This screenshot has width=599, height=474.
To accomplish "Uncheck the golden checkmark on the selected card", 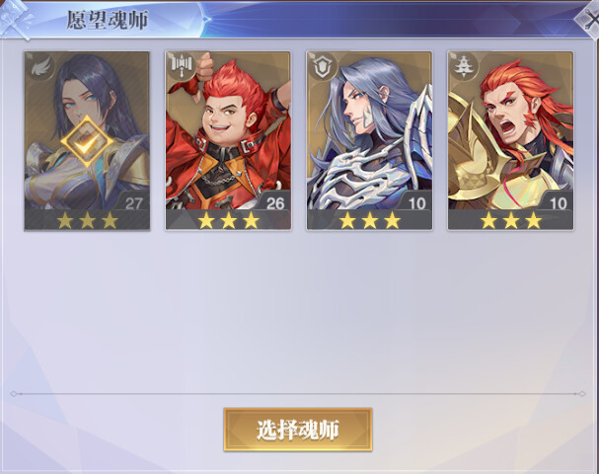I will pos(87,142).
